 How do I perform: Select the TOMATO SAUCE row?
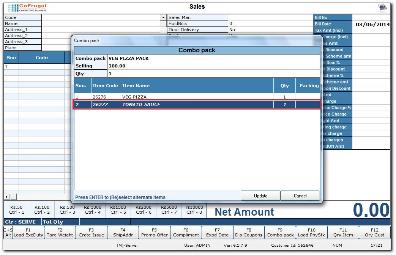pos(197,104)
